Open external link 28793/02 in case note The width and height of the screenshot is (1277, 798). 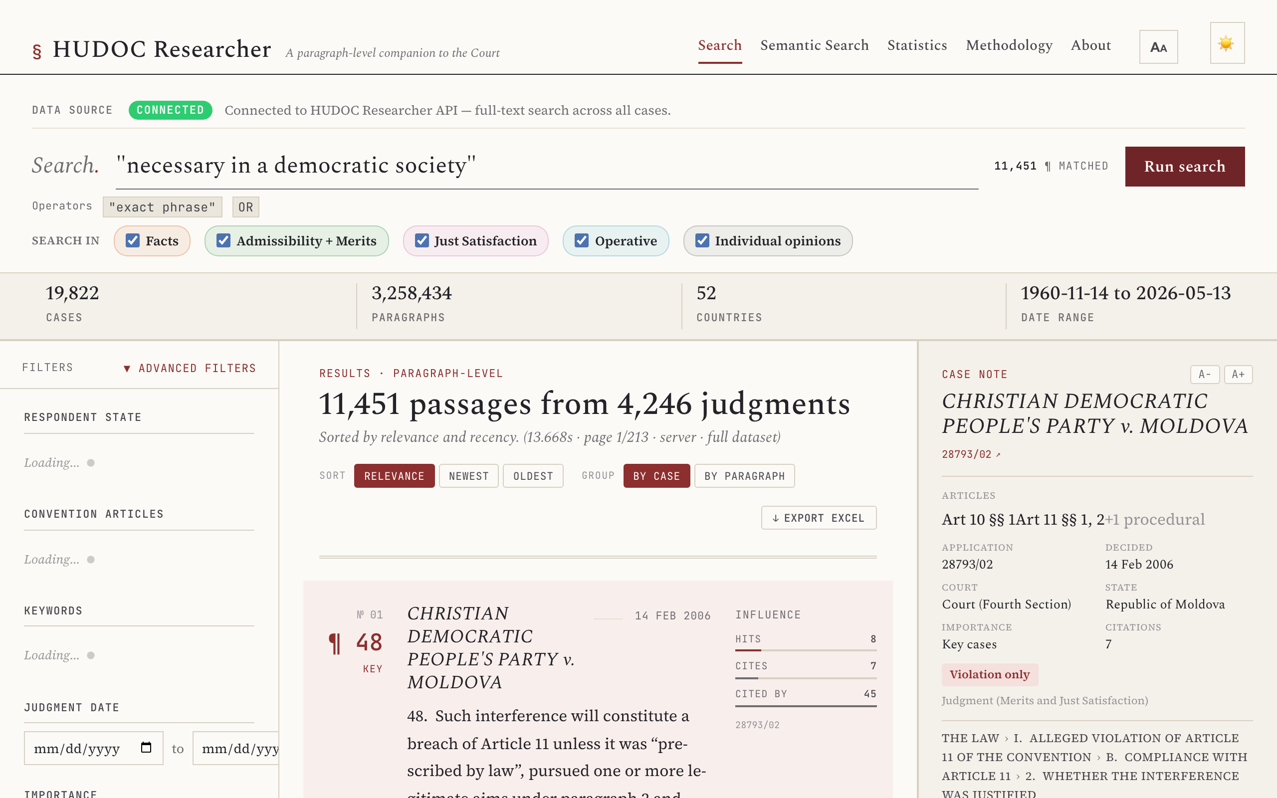(971, 454)
